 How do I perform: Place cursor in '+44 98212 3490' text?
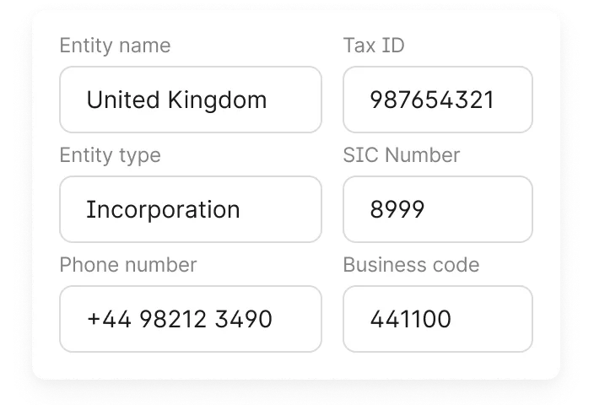click(x=179, y=319)
